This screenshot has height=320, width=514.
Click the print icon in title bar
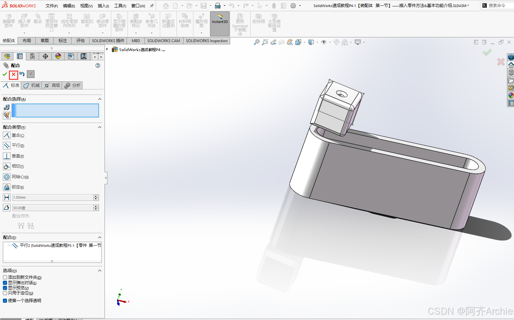click(x=218, y=6)
